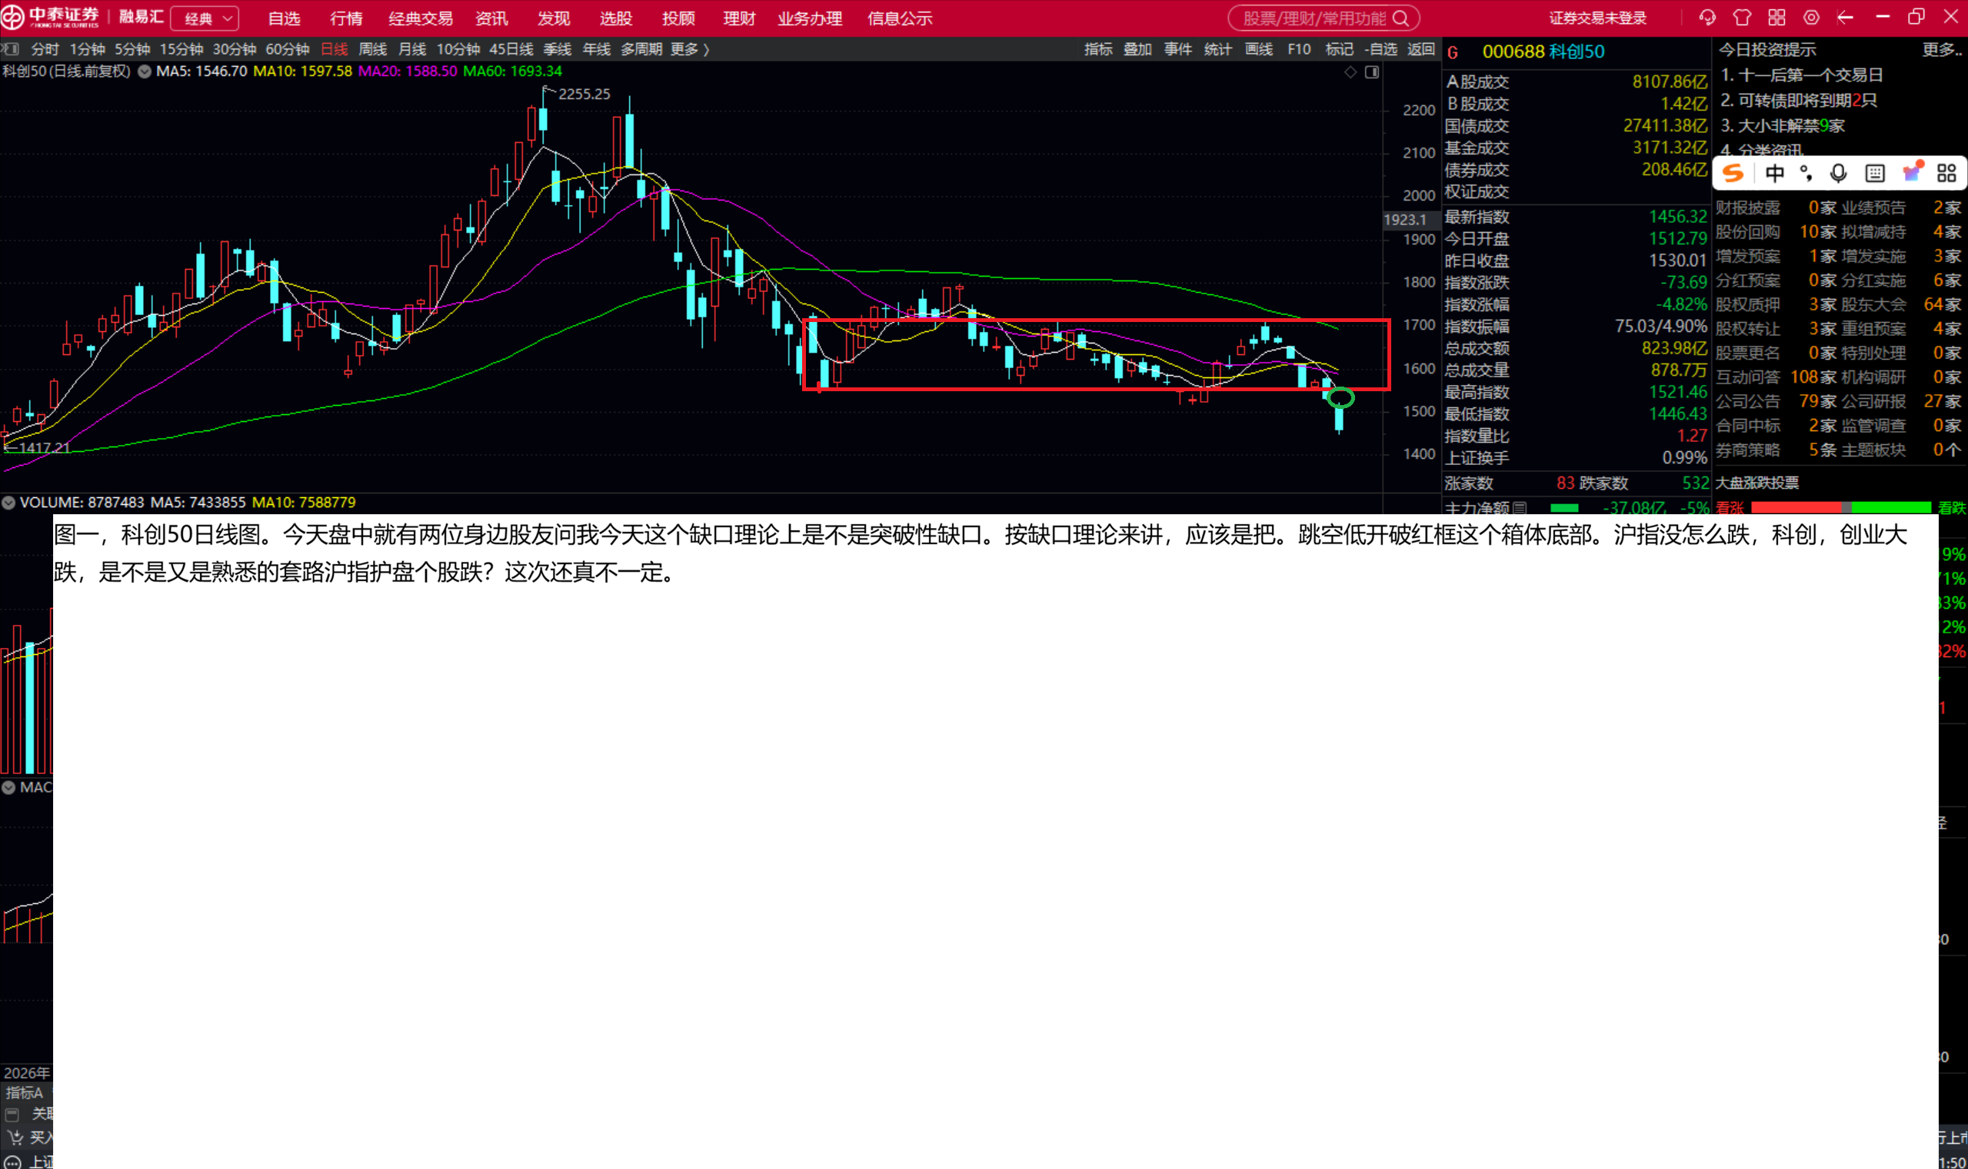
Task: Click the search magnifier icon
Action: (x=1400, y=18)
